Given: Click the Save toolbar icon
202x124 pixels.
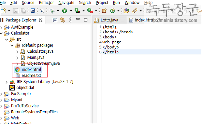Looking at the screenshot, I should tap(16, 11).
